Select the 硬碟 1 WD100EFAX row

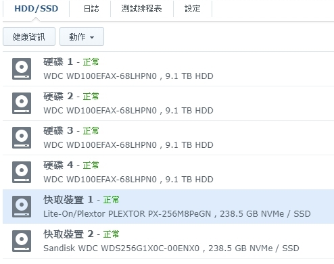tap(168, 69)
